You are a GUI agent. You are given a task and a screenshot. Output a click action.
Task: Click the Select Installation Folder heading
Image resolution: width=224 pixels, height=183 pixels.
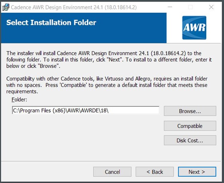tap(51, 23)
